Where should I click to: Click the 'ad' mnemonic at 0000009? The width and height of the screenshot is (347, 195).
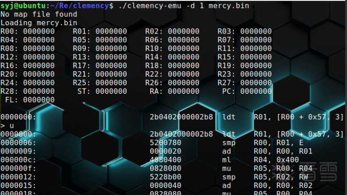[226, 151]
